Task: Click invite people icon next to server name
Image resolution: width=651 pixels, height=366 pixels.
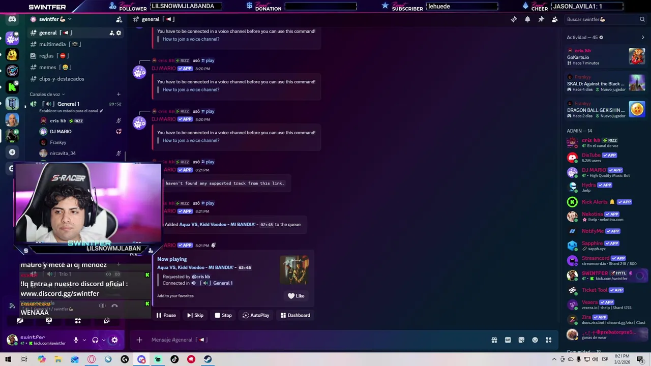Action: (x=119, y=19)
